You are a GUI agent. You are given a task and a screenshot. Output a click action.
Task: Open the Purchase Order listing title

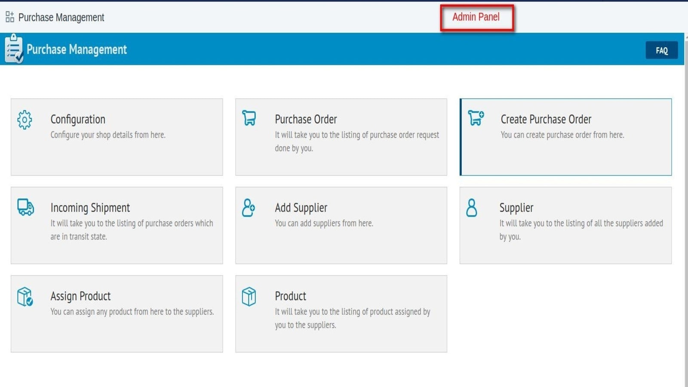click(x=306, y=119)
